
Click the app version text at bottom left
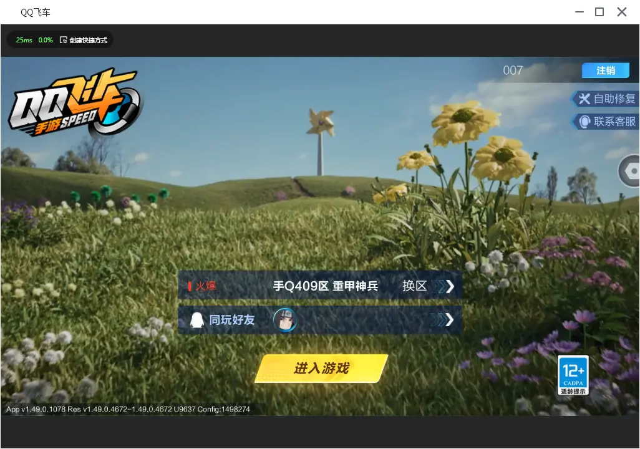click(x=128, y=409)
